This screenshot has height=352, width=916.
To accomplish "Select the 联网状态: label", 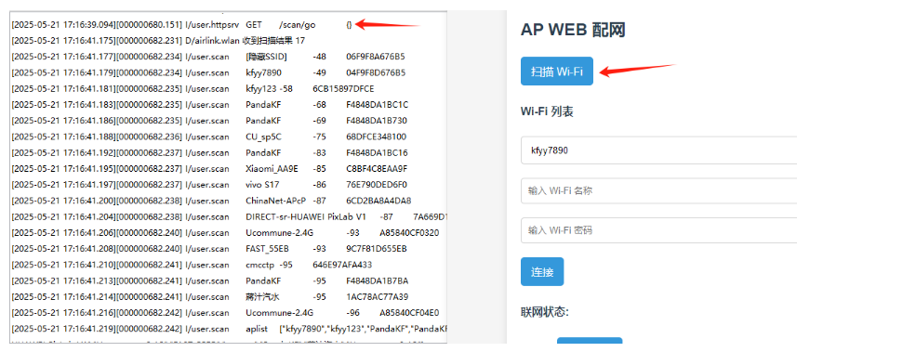I will (x=544, y=312).
